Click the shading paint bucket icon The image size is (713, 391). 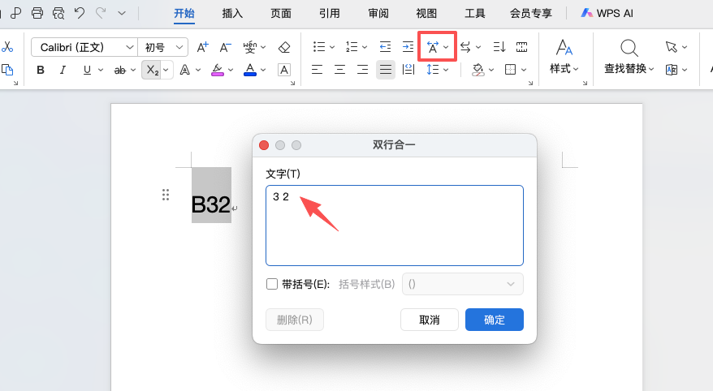pos(478,70)
